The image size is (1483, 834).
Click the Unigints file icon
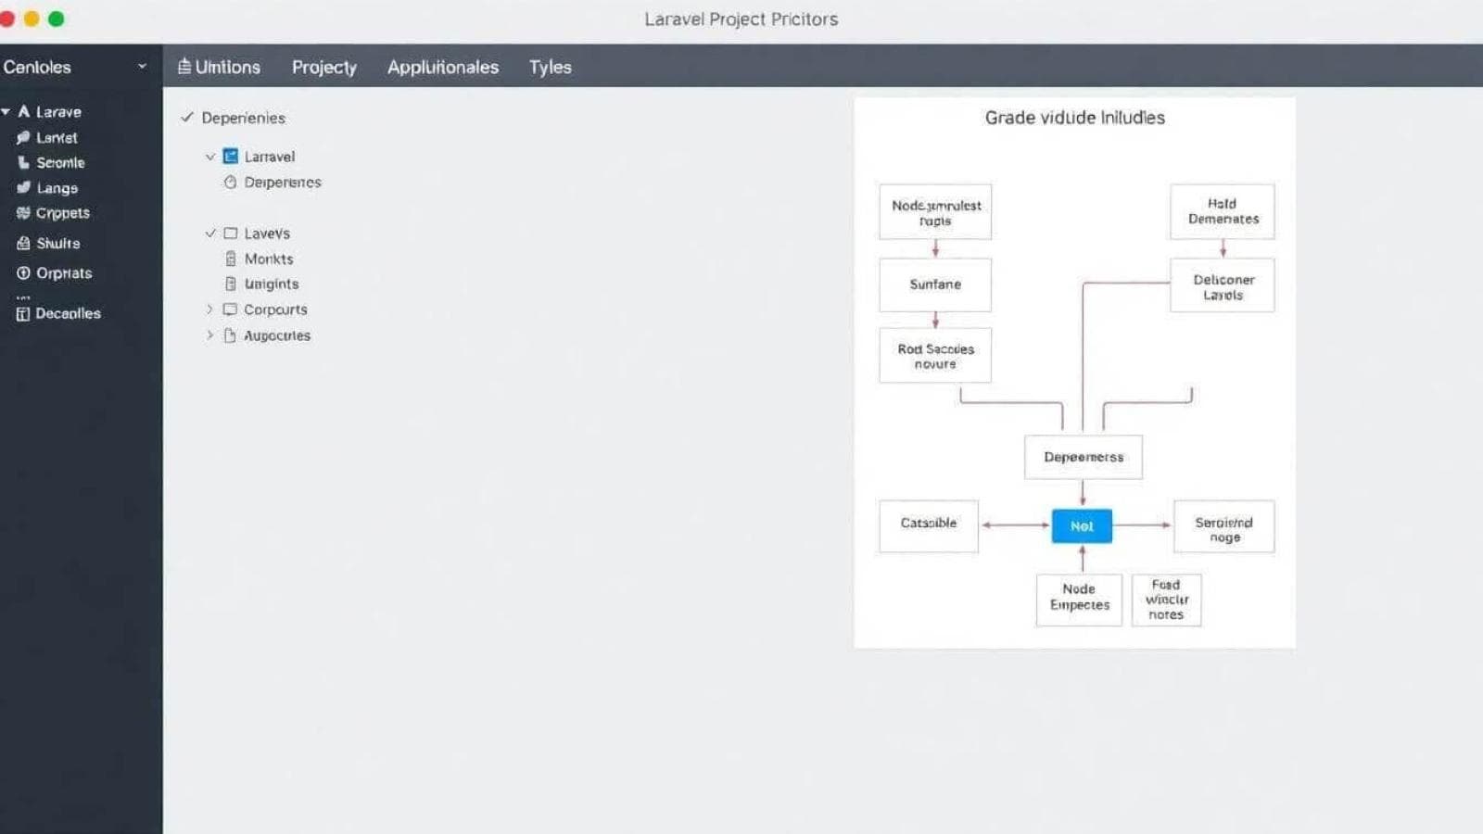coord(231,284)
